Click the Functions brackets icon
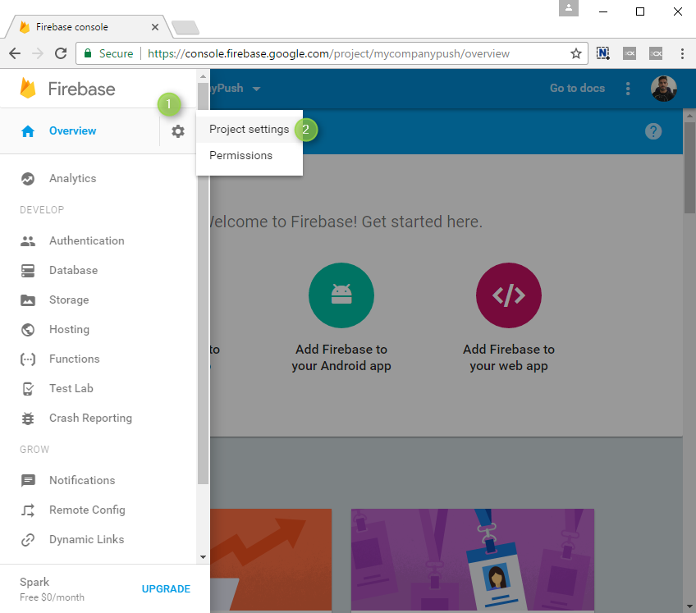 click(28, 359)
